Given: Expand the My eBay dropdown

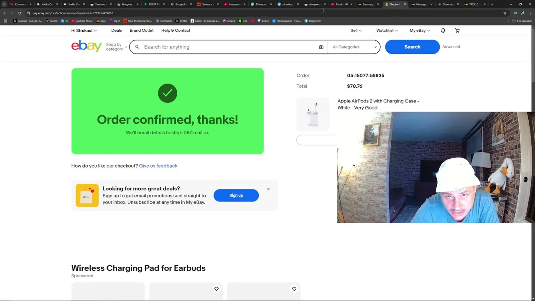Looking at the screenshot, I should click(420, 31).
